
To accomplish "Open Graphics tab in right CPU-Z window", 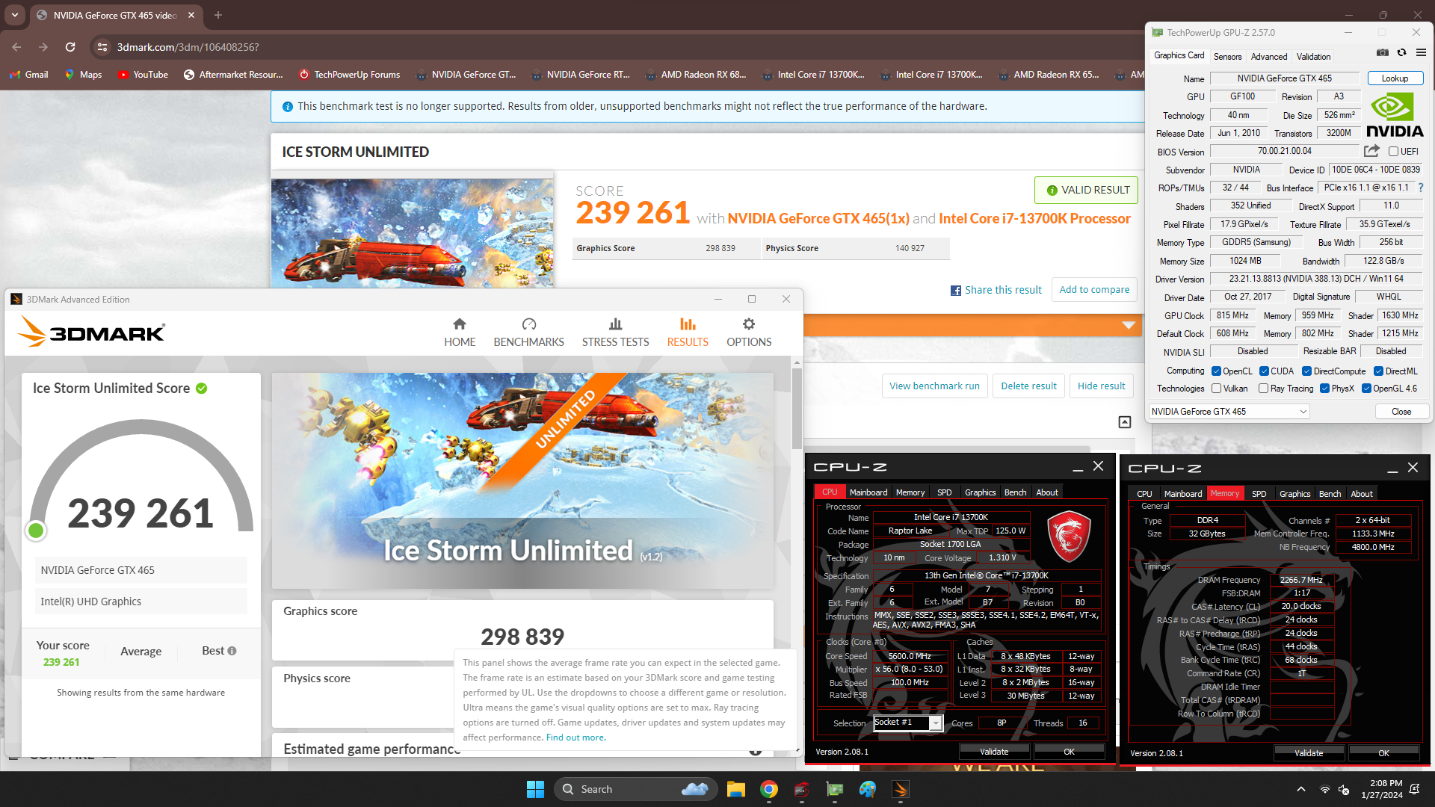I will point(1294,494).
